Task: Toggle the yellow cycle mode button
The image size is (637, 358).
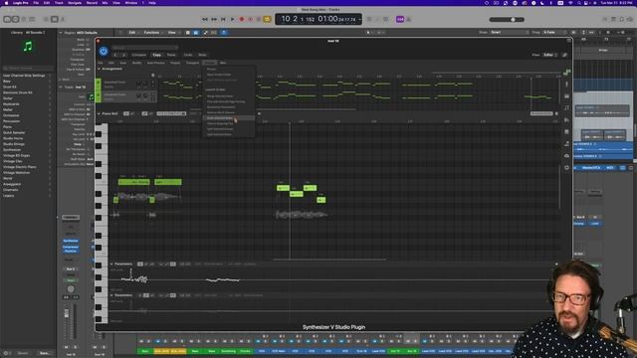Action: click(267, 19)
